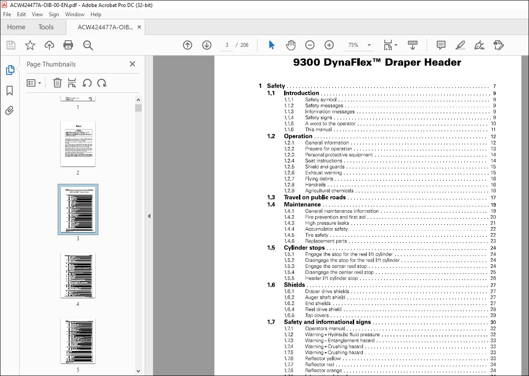Open the Window menu
The height and width of the screenshot is (376, 529).
point(75,14)
